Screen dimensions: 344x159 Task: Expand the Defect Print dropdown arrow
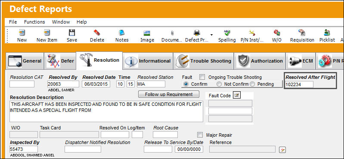(x=211, y=35)
